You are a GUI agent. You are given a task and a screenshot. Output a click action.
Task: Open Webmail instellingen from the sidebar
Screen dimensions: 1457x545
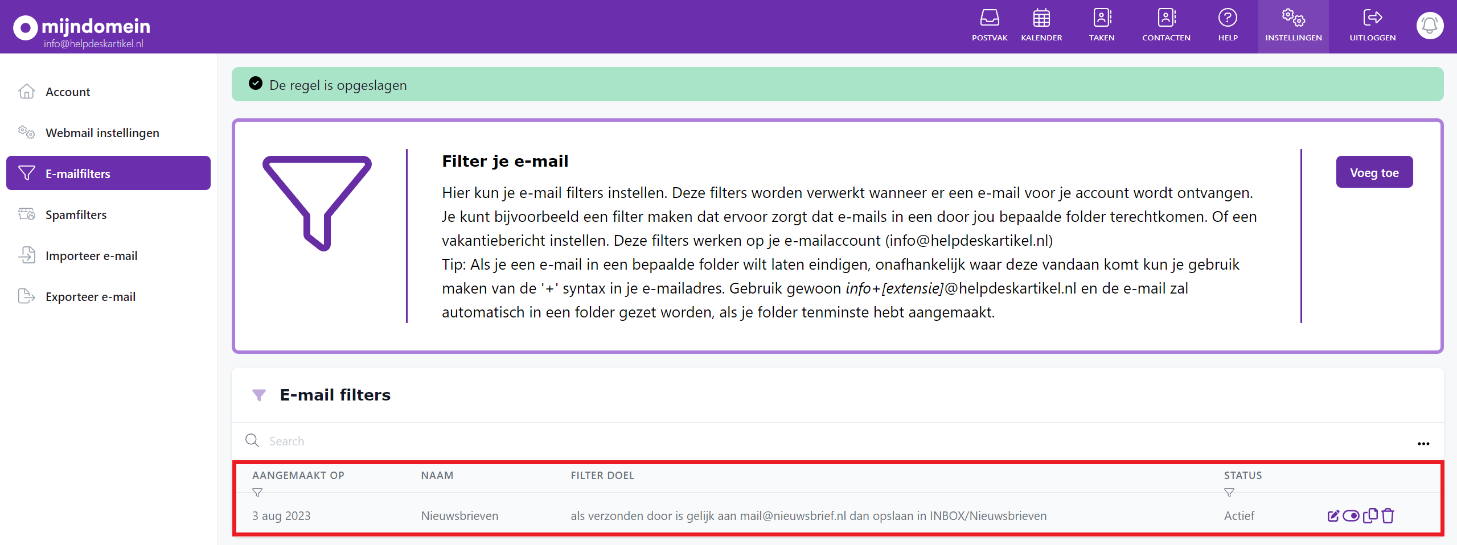click(102, 133)
